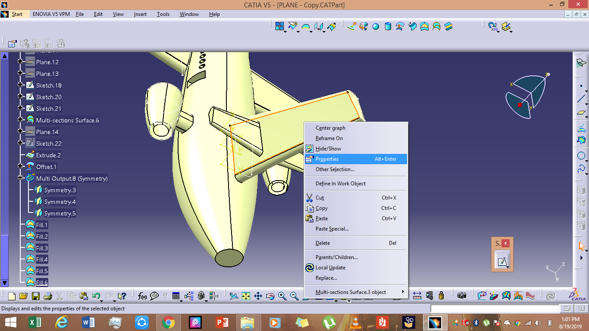Open the Tools menu

pyautogui.click(x=163, y=14)
